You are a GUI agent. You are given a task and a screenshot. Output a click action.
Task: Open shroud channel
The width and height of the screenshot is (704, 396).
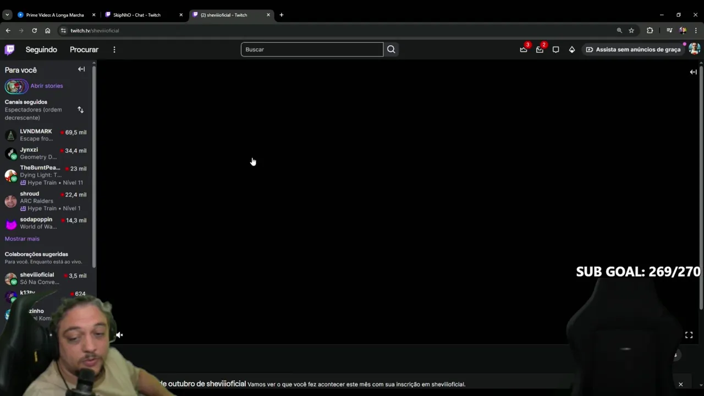[46, 201]
